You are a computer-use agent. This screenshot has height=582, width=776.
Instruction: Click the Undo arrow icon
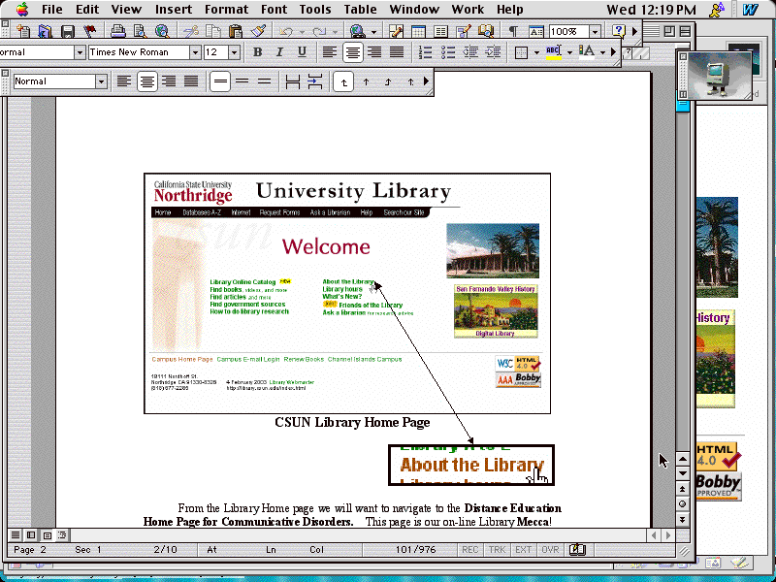point(285,32)
